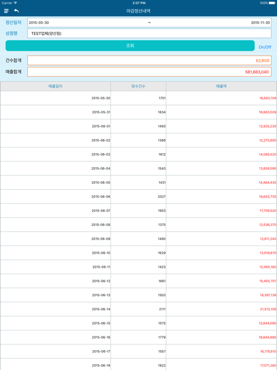Click sales amount 17,709,520

(268, 211)
